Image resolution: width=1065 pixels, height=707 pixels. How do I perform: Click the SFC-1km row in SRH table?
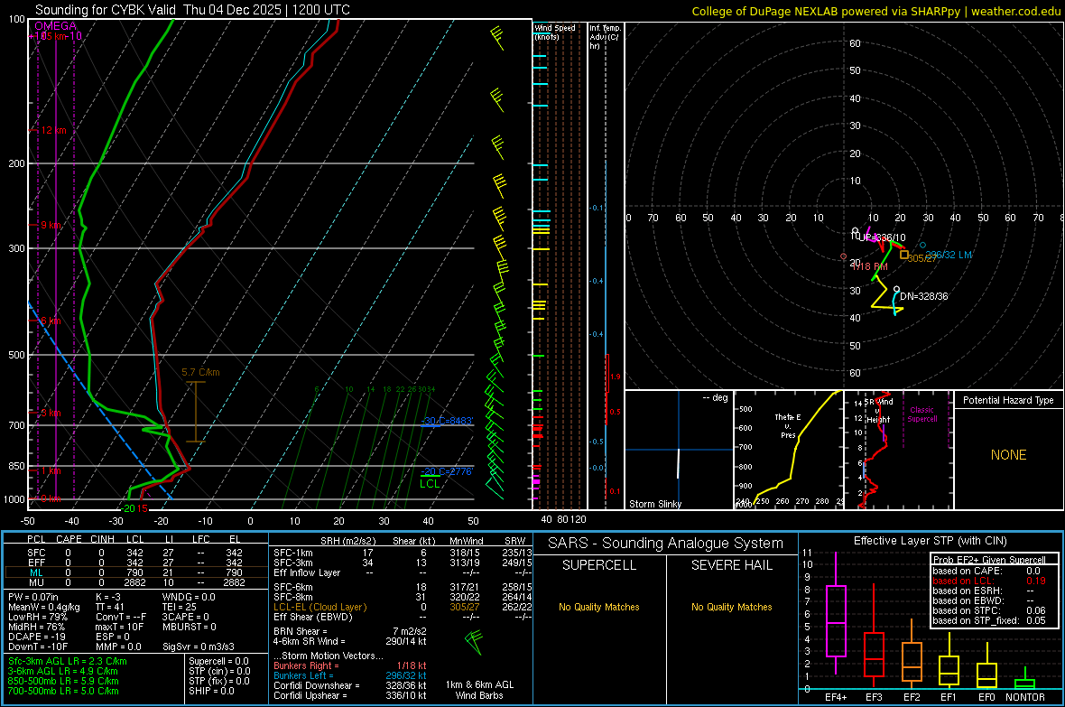click(403, 553)
